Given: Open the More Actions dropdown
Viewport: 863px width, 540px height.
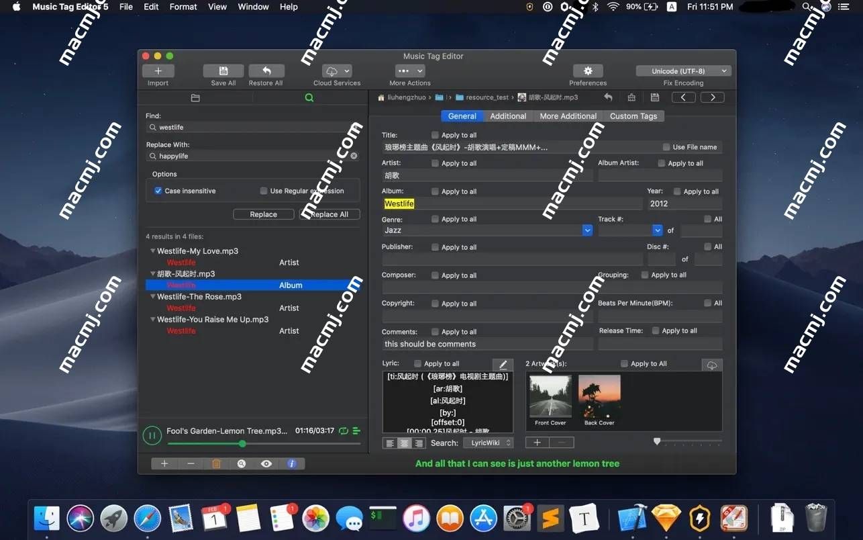Looking at the screenshot, I should pos(410,71).
